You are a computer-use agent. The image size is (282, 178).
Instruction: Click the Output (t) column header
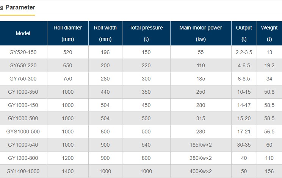point(244,33)
